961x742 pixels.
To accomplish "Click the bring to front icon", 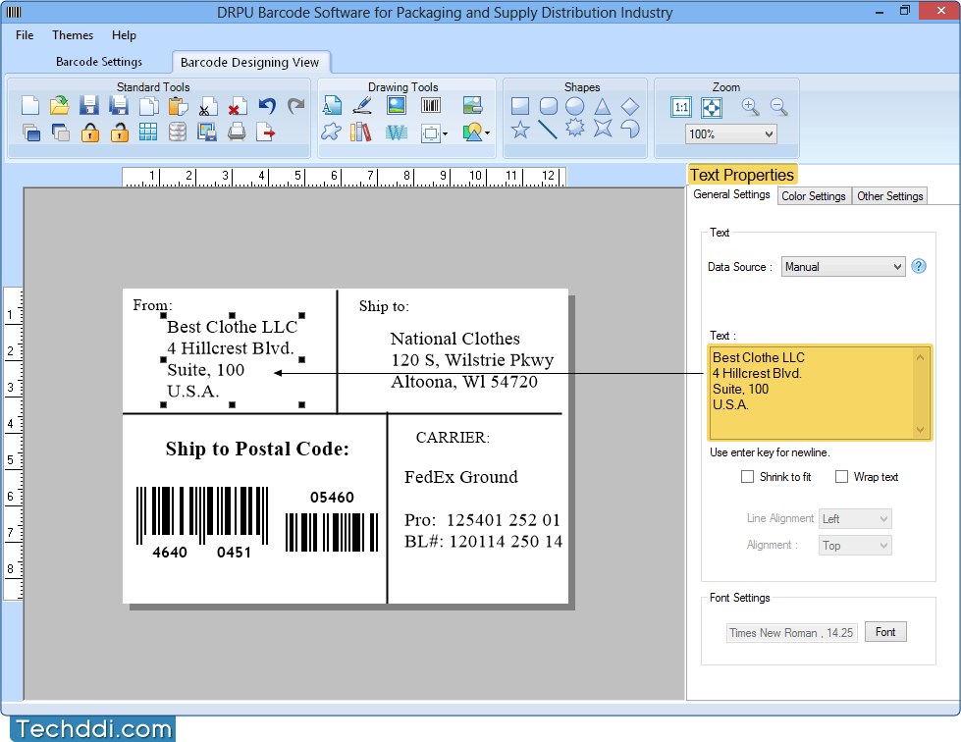I will click(x=30, y=132).
